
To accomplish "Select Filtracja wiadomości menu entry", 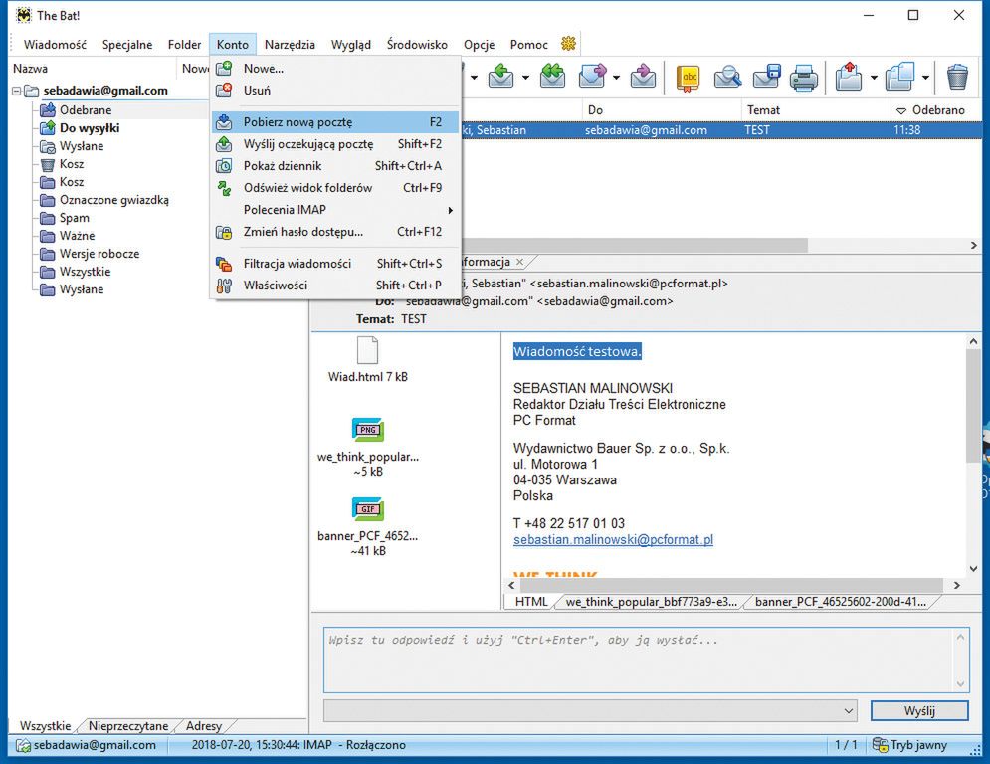I will click(297, 264).
